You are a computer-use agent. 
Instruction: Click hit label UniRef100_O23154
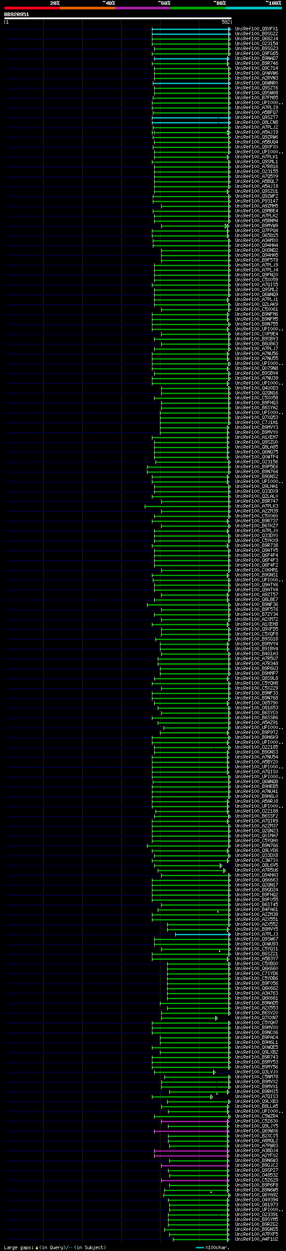[257, 44]
